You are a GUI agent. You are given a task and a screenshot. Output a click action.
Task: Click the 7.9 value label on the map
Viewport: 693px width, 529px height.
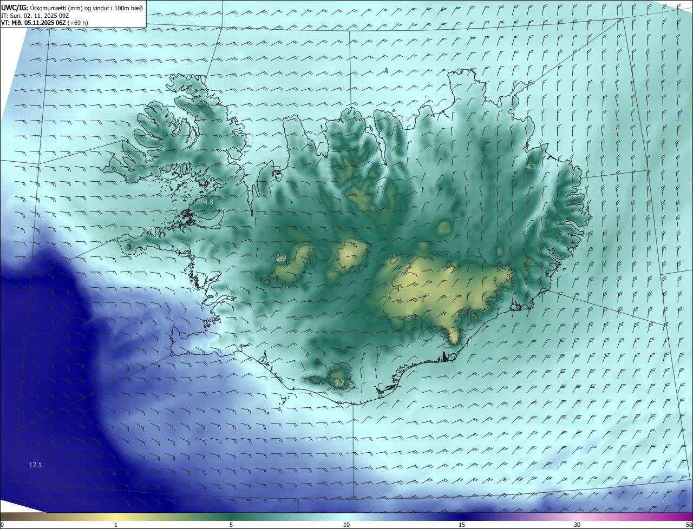click(659, 149)
